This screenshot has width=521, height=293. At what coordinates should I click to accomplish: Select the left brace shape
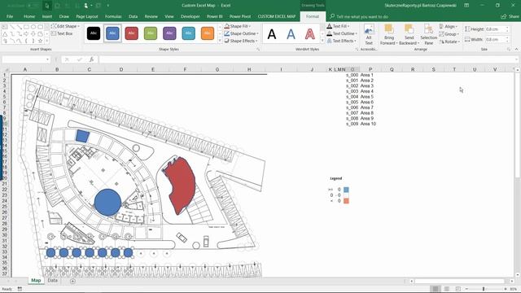coord(26,41)
